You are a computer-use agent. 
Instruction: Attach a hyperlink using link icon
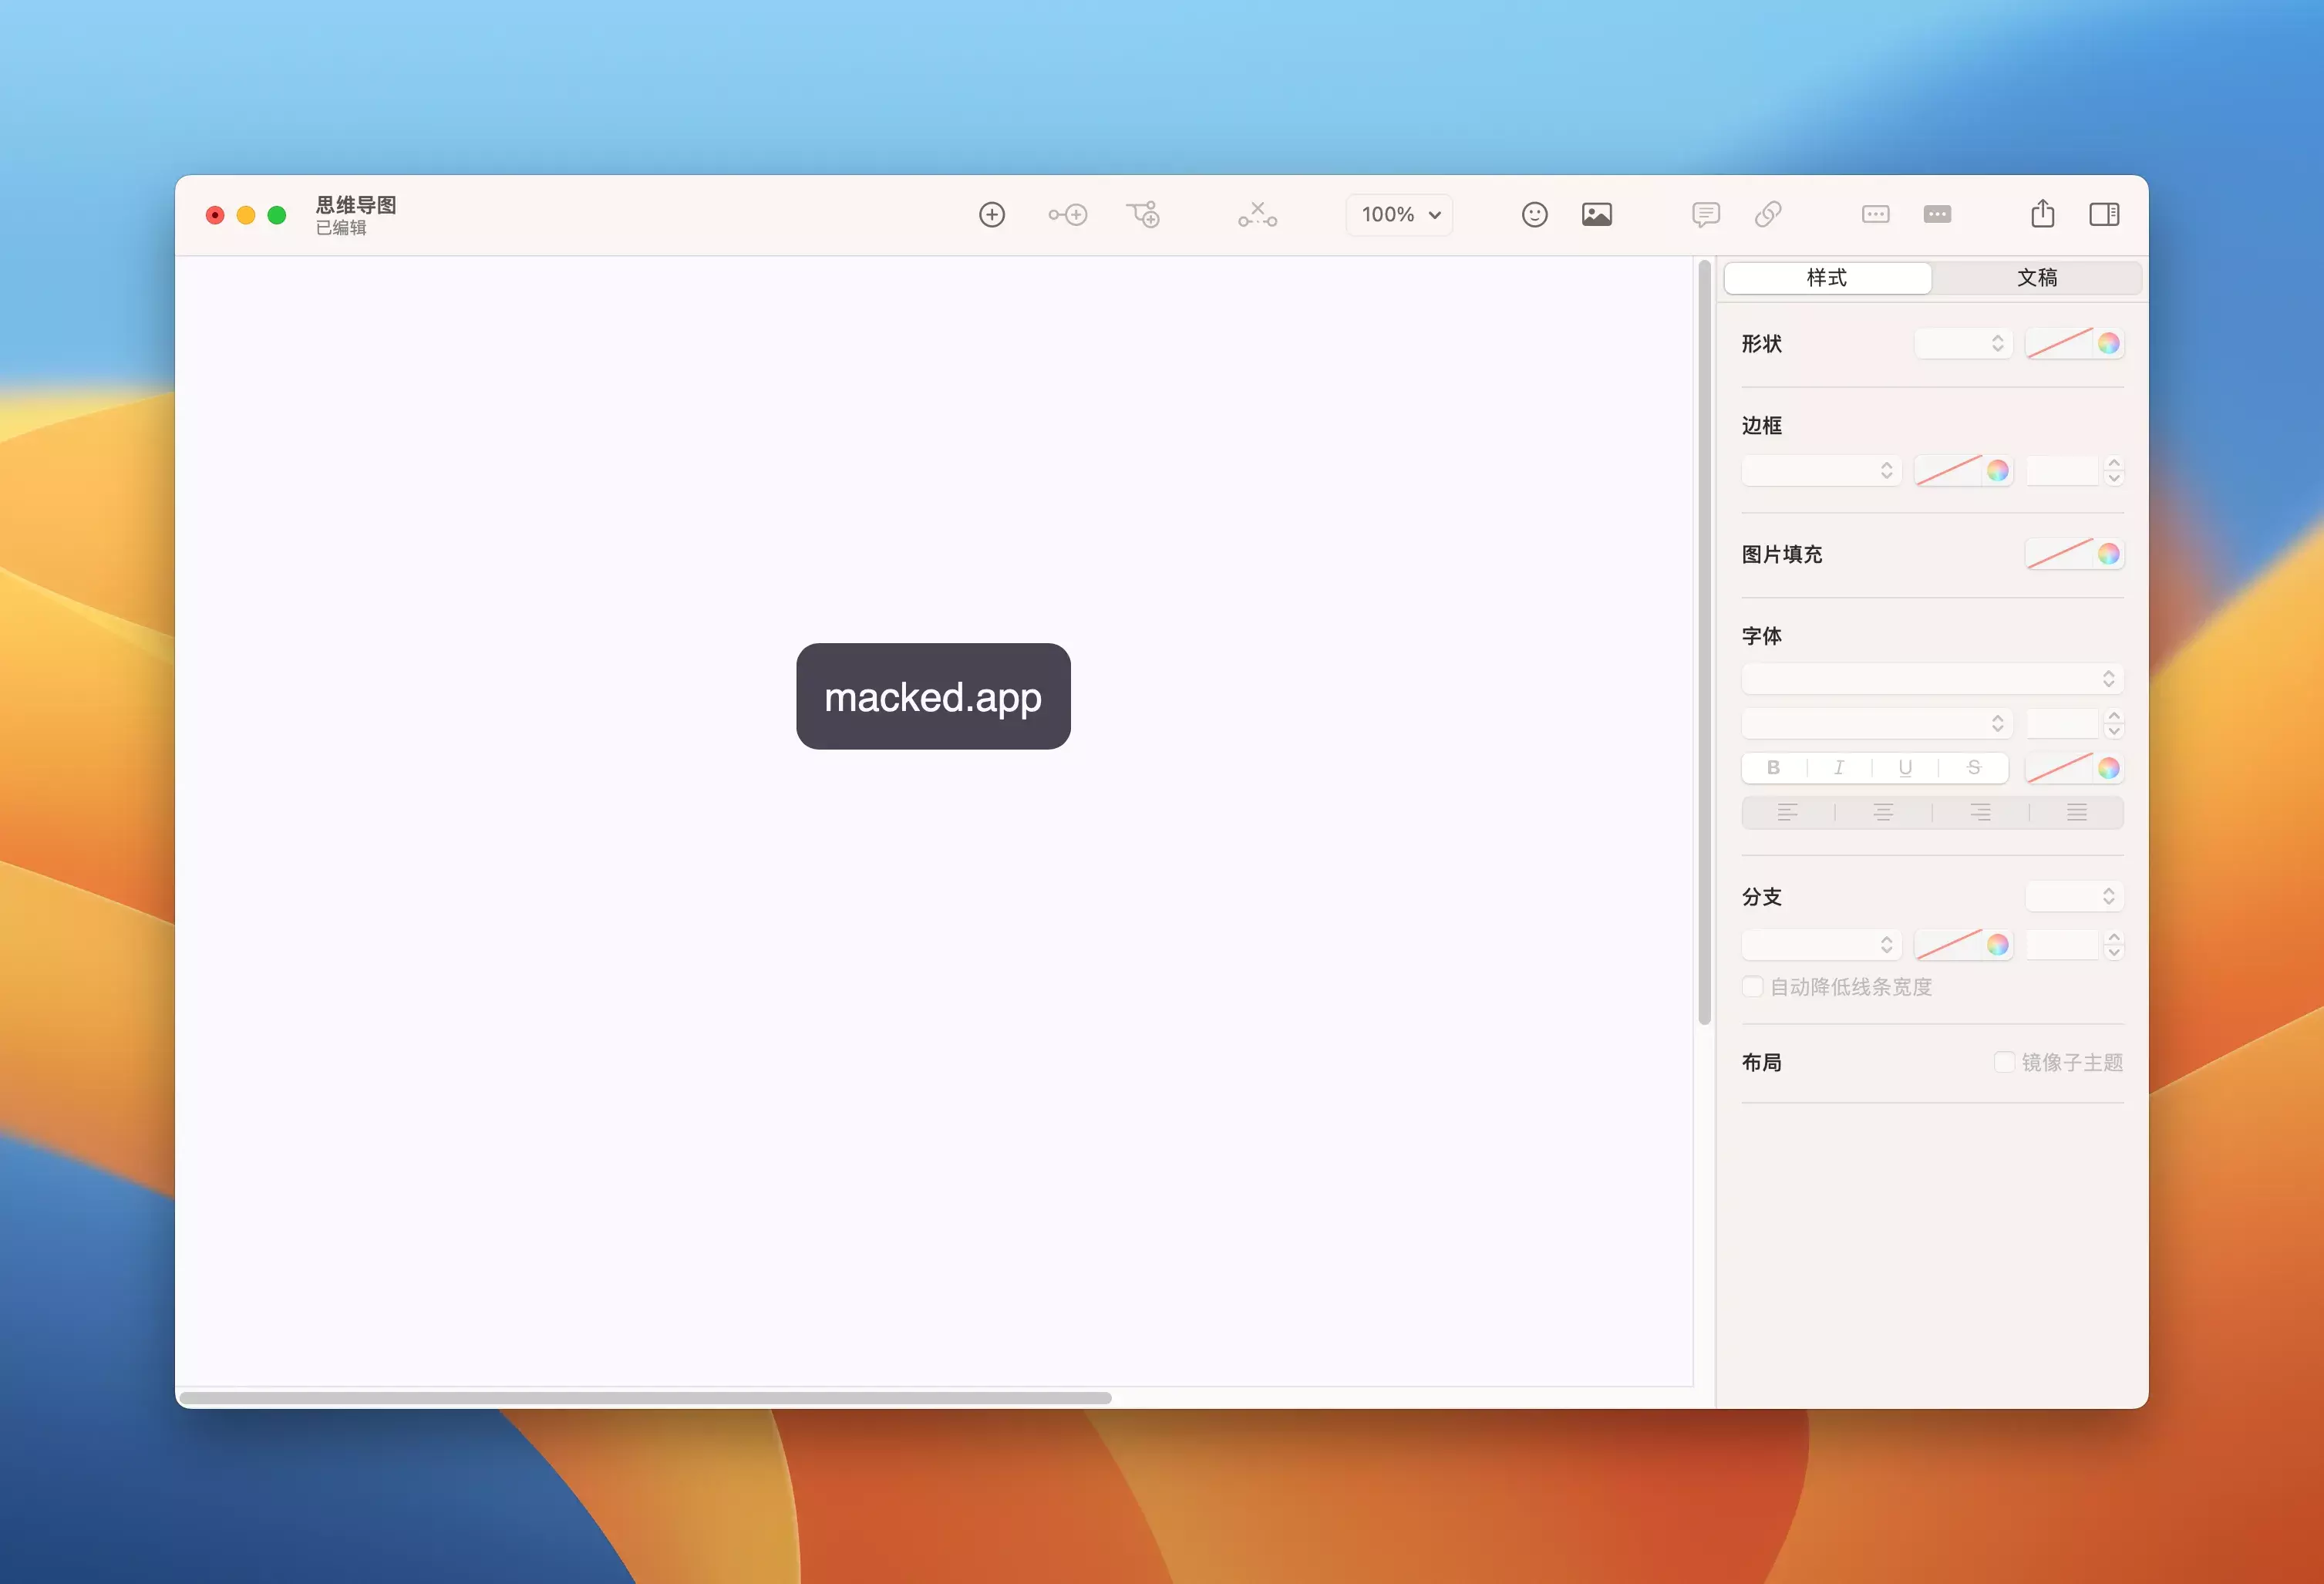point(1767,215)
